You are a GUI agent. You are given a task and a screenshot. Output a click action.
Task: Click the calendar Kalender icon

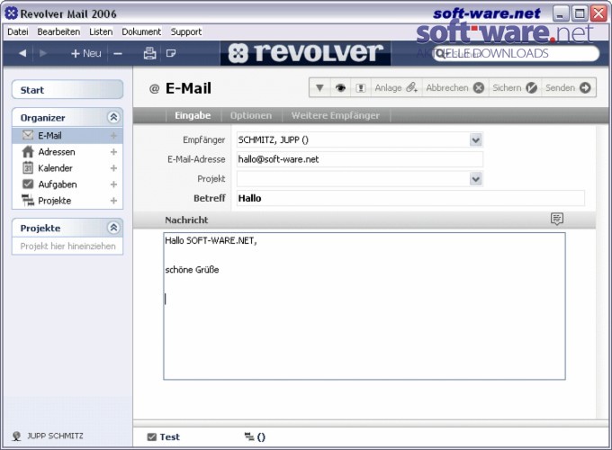[x=28, y=167]
